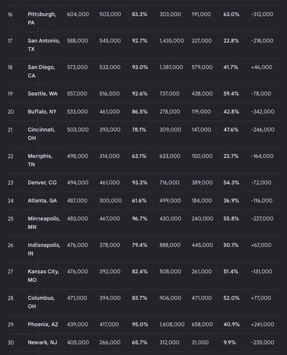Image resolution: width=287 pixels, height=355 pixels.
Task: Click Phoenix's 1,608,000 population value
Action: tap(172, 324)
